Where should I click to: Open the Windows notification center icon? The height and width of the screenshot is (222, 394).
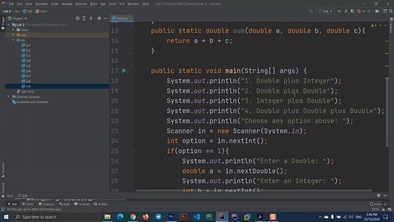point(386,216)
